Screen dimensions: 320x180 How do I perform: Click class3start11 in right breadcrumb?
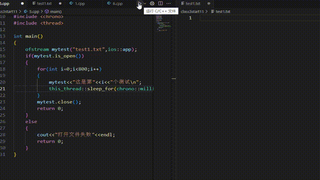point(192,11)
